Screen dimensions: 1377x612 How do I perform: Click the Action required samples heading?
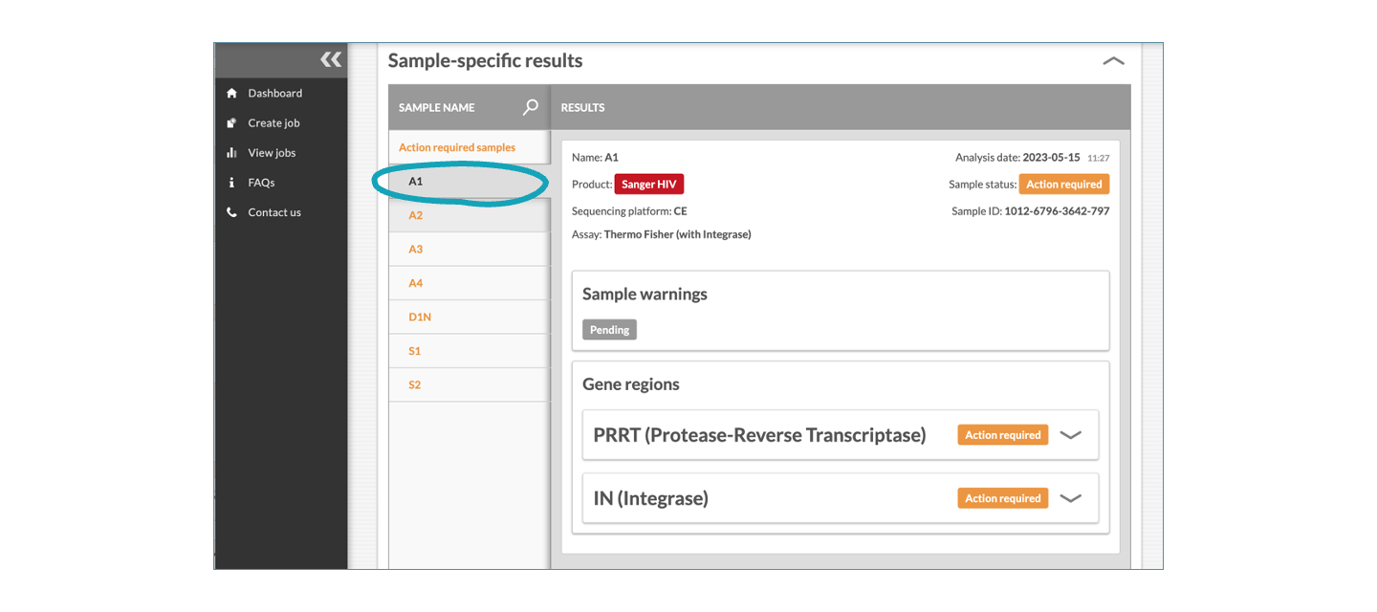coord(457,147)
